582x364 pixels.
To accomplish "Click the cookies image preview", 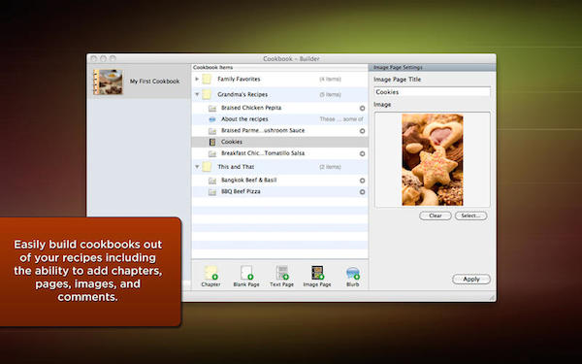I will tap(433, 160).
